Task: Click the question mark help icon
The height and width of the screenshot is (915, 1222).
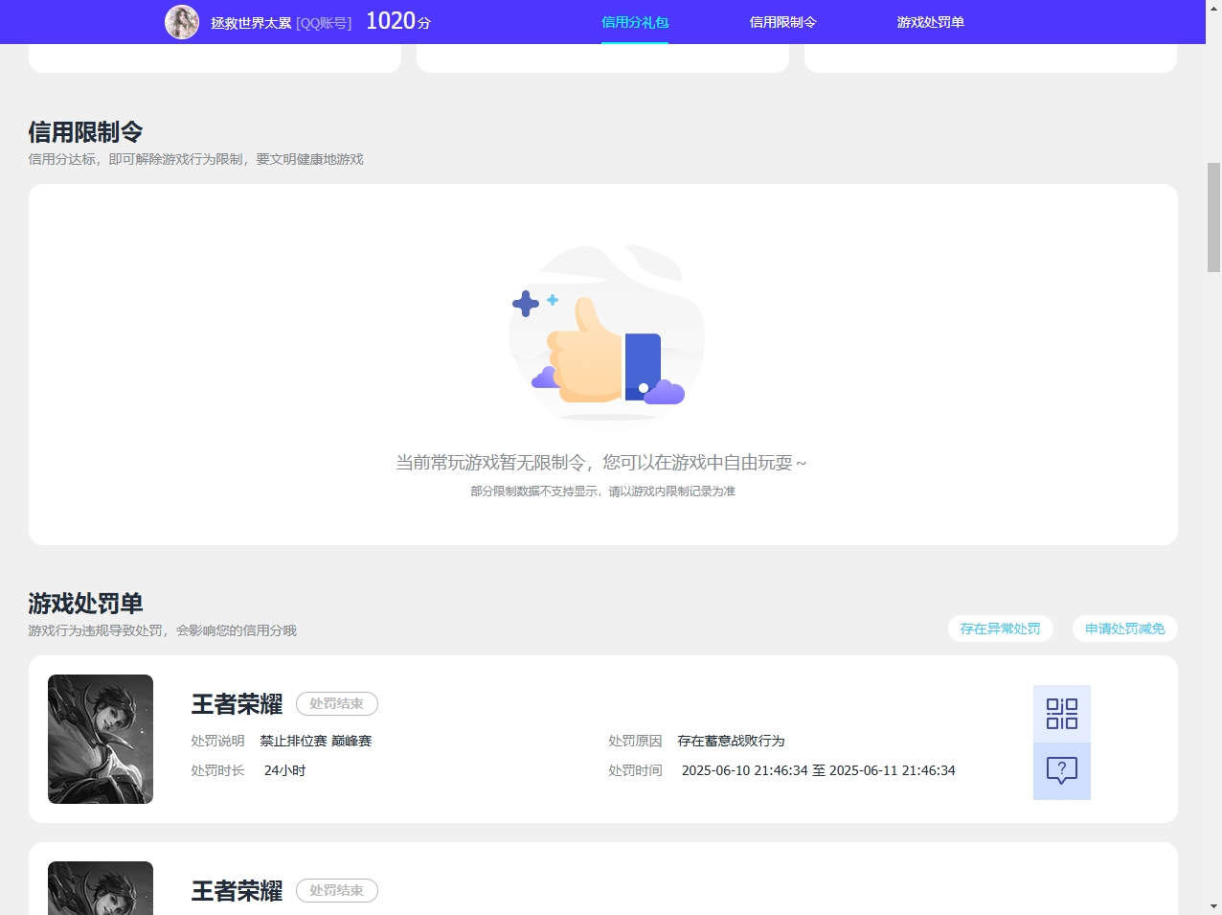Action: (x=1061, y=770)
